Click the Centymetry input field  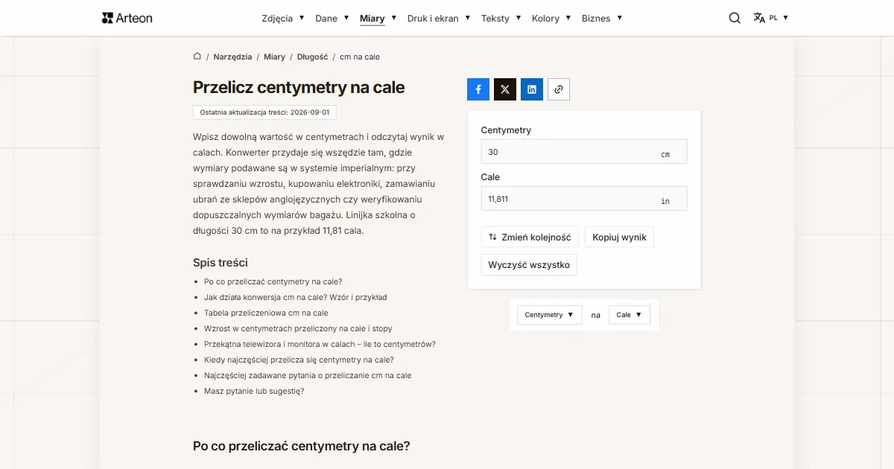(x=584, y=152)
